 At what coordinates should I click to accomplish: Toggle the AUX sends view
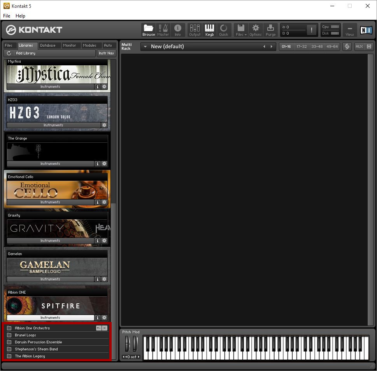click(359, 46)
